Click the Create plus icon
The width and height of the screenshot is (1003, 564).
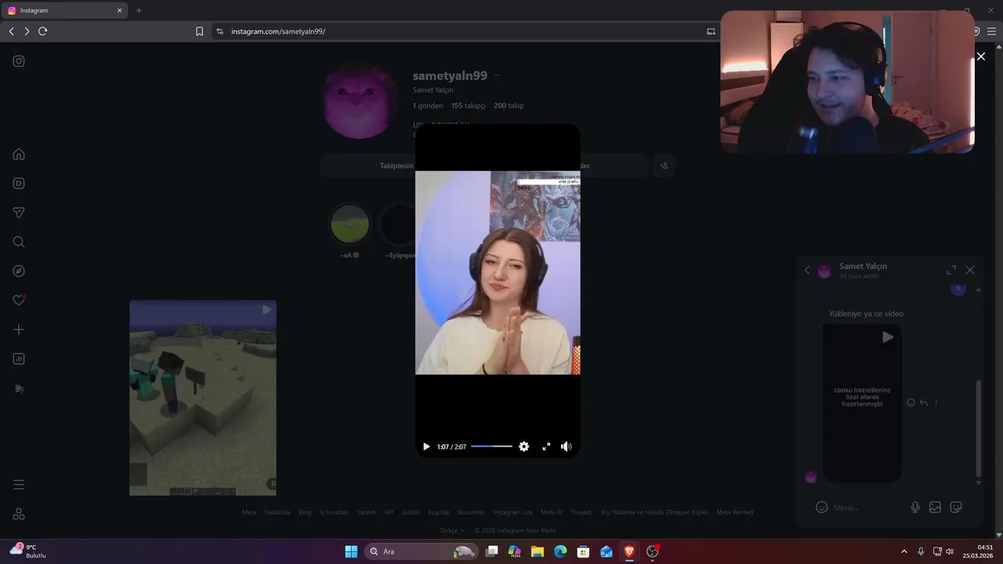pos(19,330)
